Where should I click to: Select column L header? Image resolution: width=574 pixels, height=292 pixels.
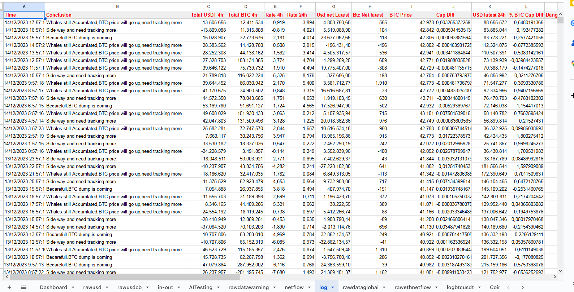point(526,6)
